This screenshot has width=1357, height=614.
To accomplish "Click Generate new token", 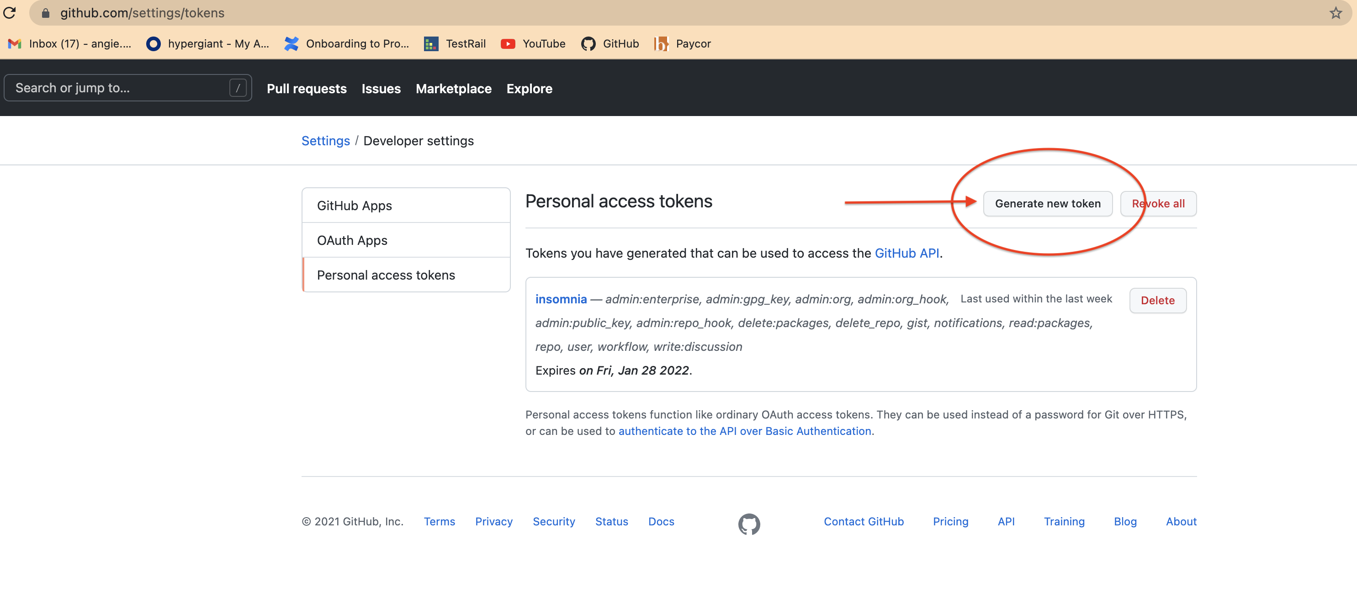I will (x=1047, y=203).
